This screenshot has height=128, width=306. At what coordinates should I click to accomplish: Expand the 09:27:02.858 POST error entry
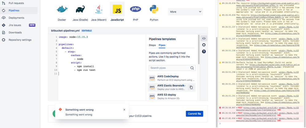pyautogui.click(x=237, y=118)
